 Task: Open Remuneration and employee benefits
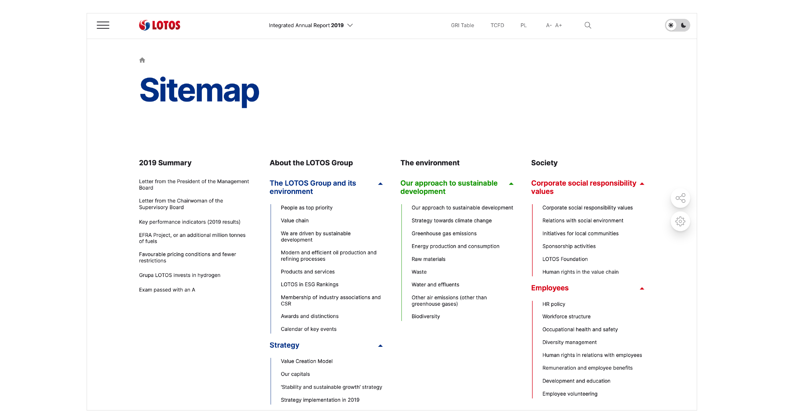coord(588,368)
